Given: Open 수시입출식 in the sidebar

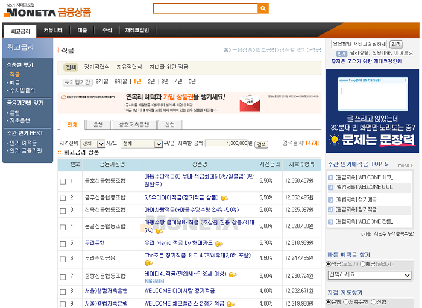Looking at the screenshot, I should click(x=22, y=90).
